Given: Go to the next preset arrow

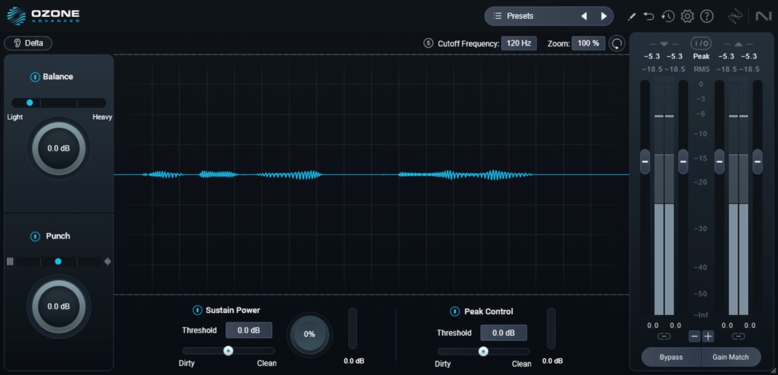Looking at the screenshot, I should [x=604, y=16].
